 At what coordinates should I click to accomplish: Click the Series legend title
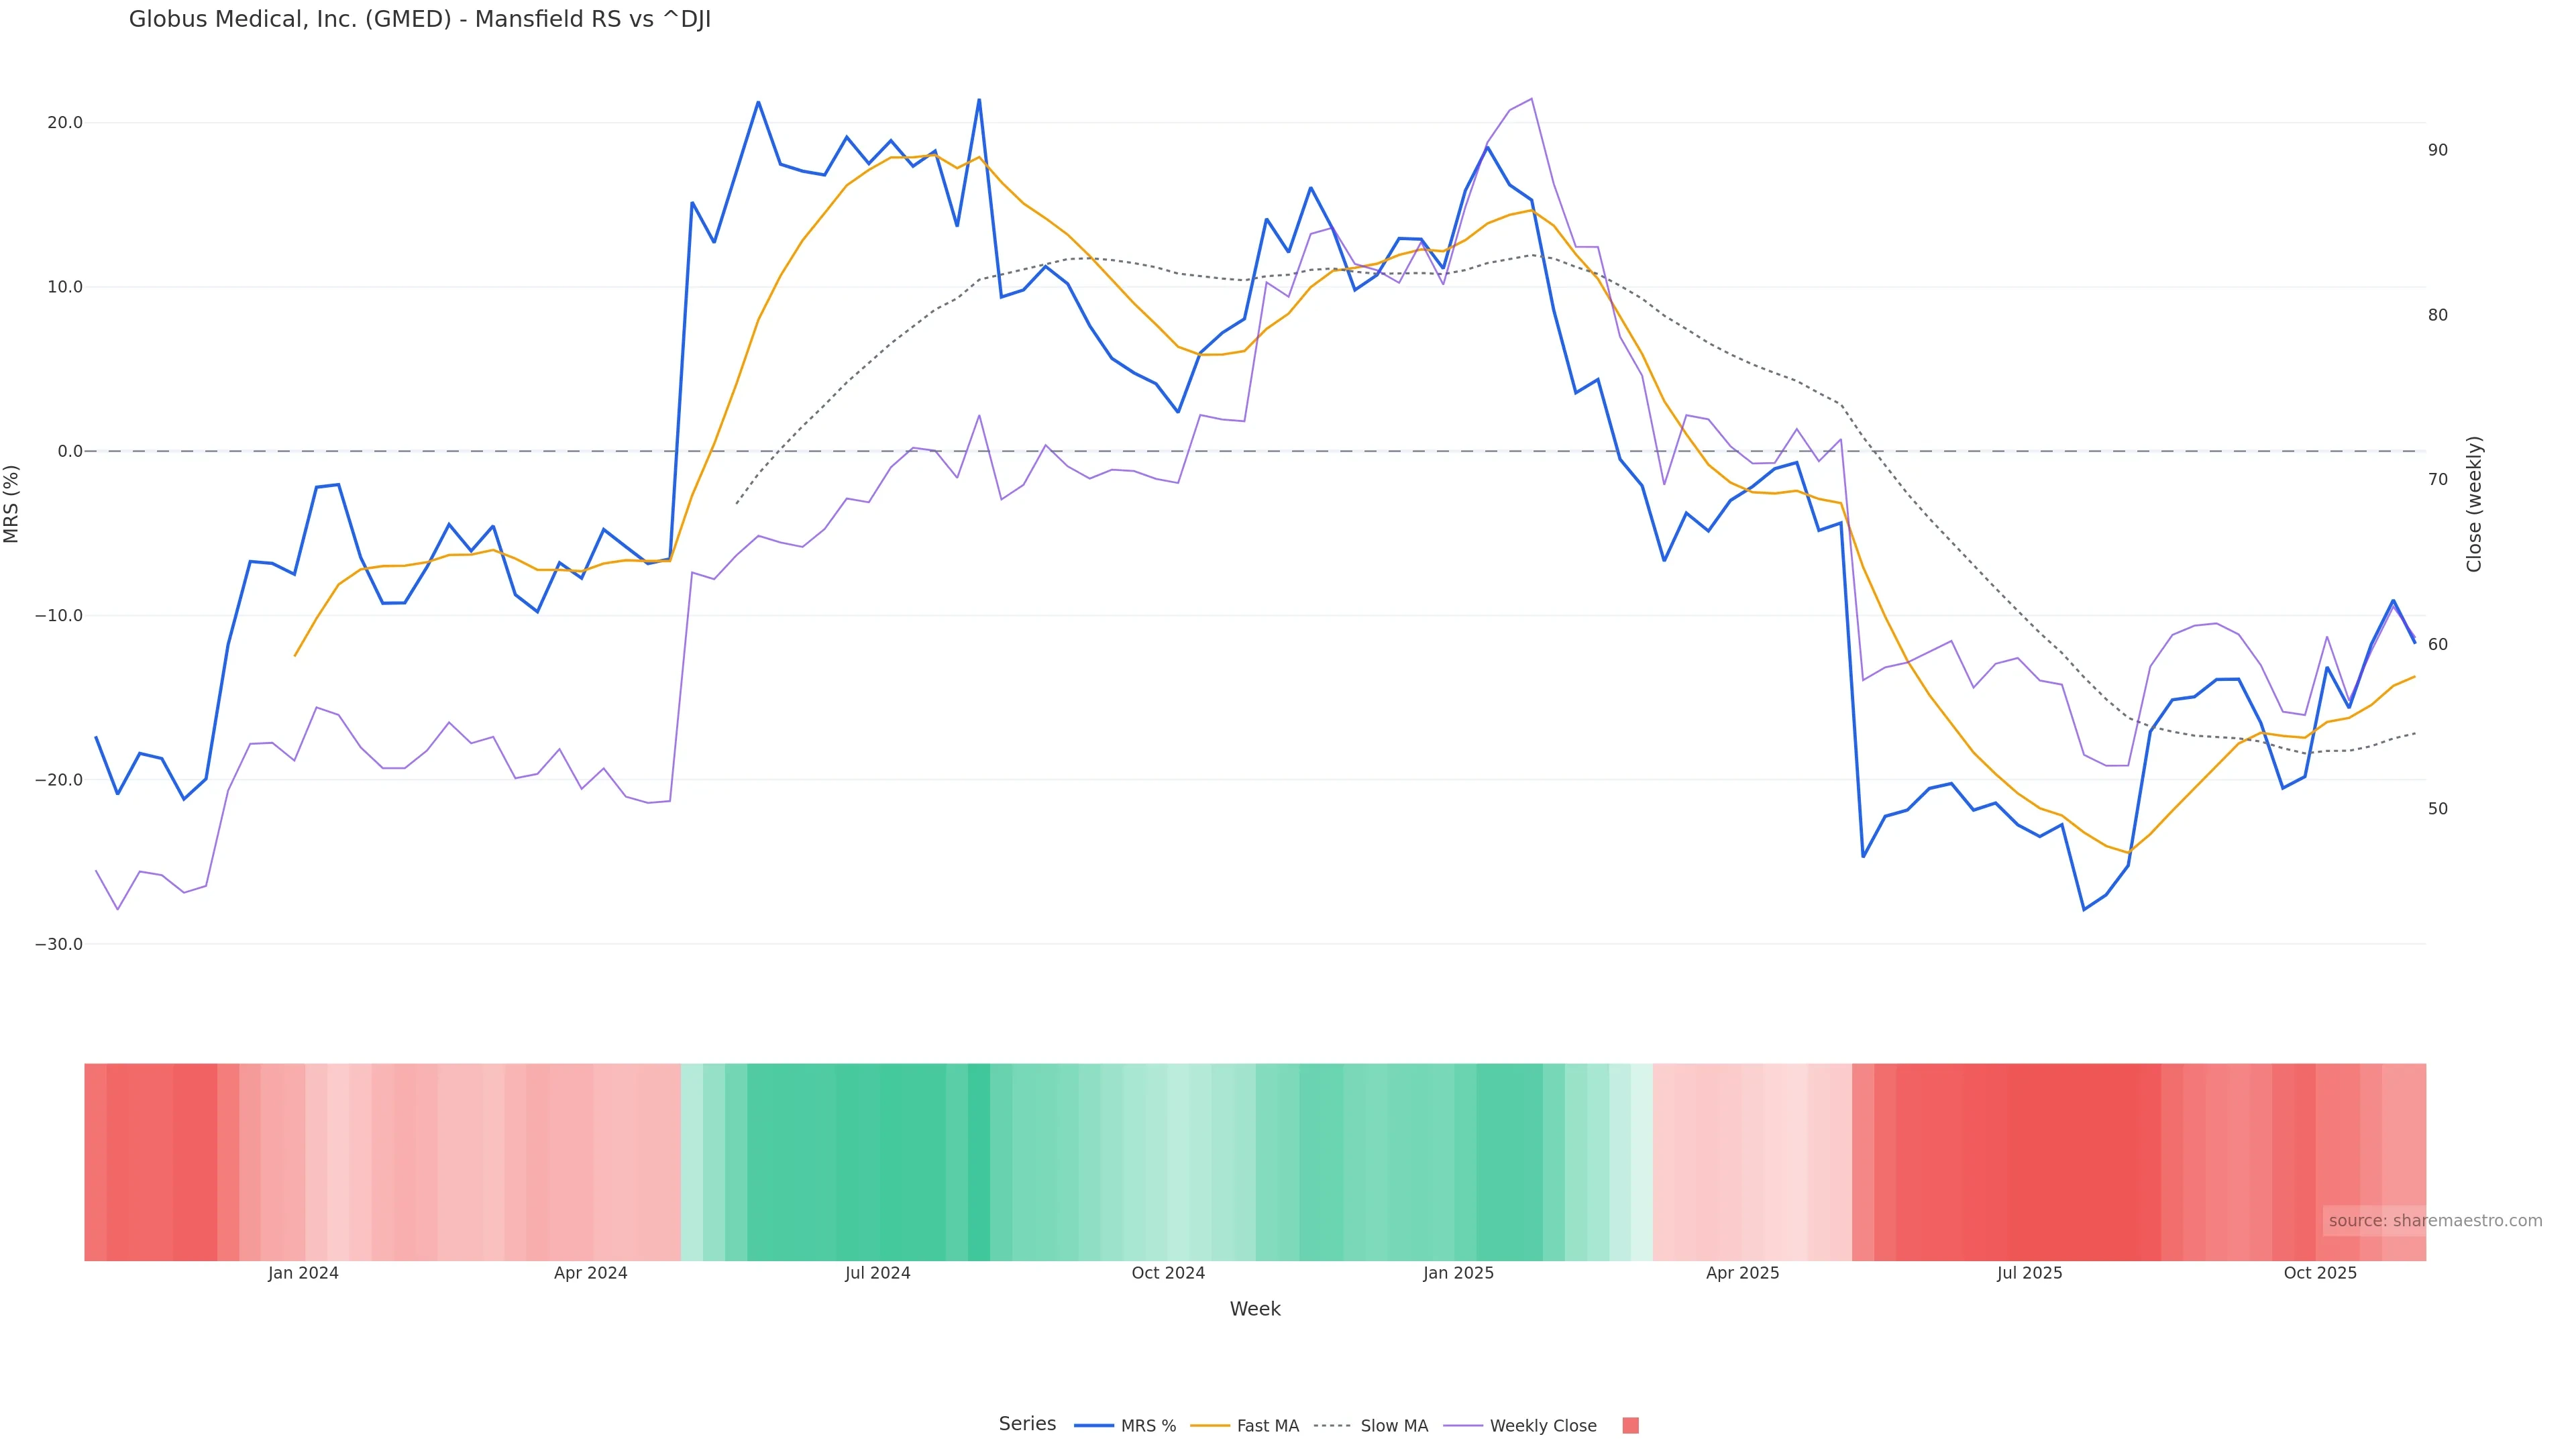pos(1027,1424)
